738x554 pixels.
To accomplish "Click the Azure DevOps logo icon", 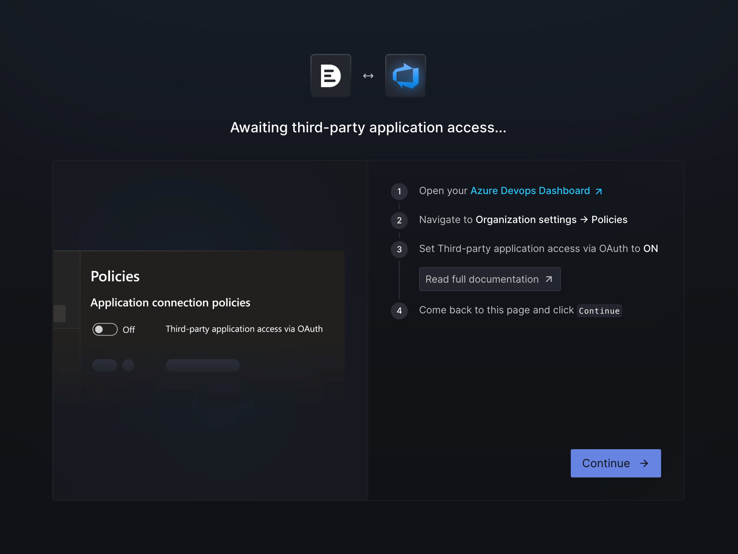I will (x=405, y=76).
